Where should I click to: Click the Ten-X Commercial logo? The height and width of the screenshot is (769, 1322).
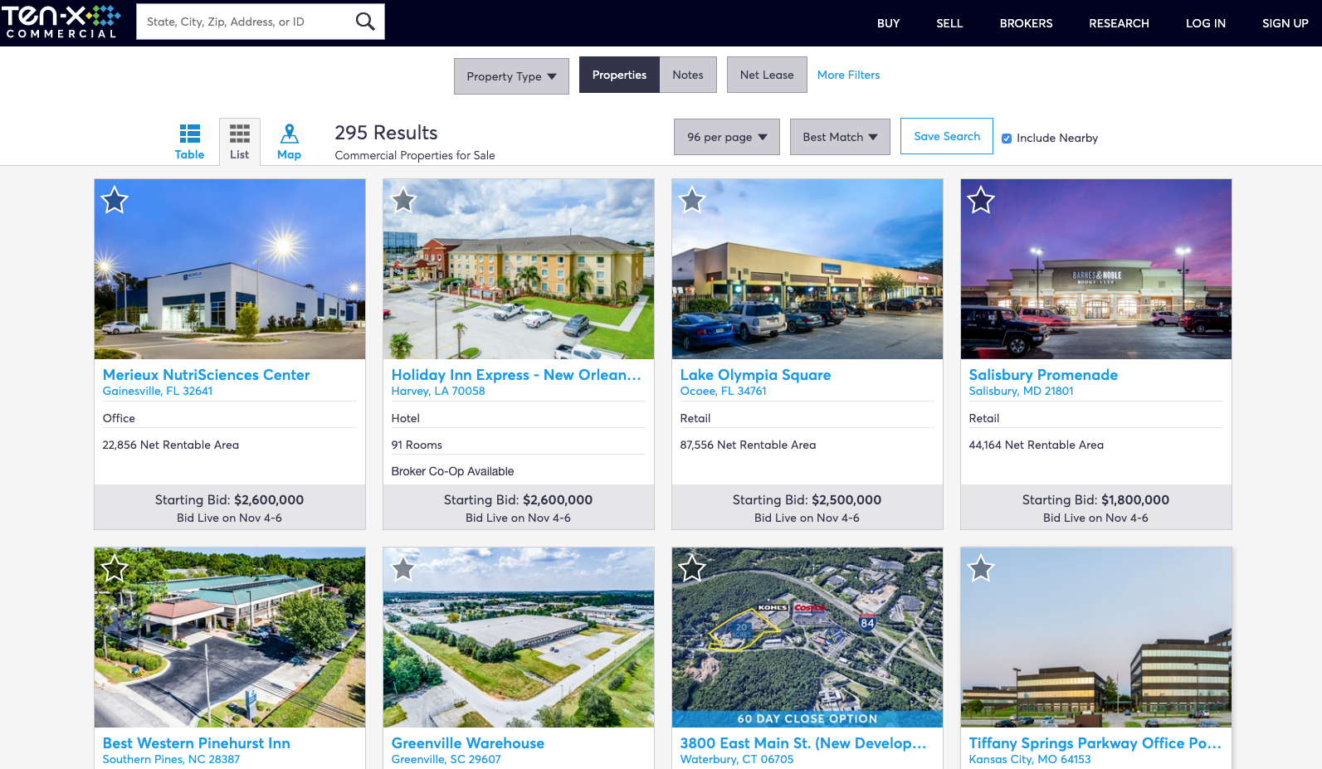coord(61,22)
